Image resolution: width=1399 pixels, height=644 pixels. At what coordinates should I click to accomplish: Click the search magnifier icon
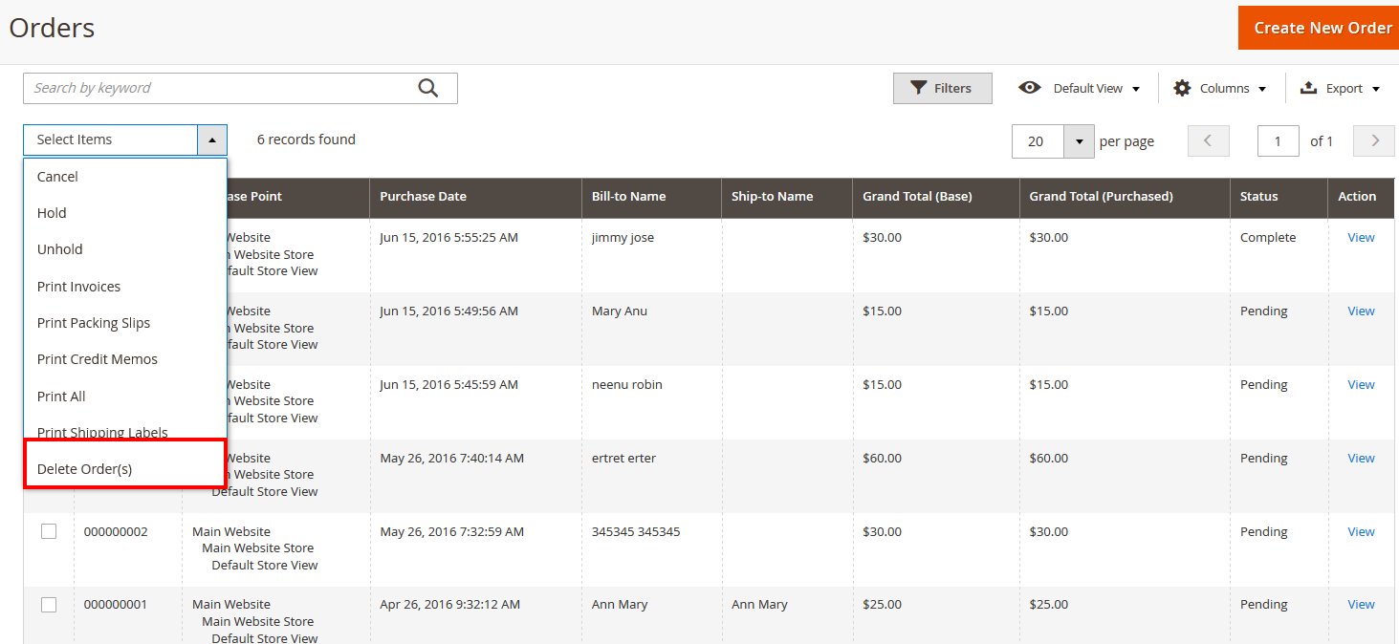tap(427, 88)
